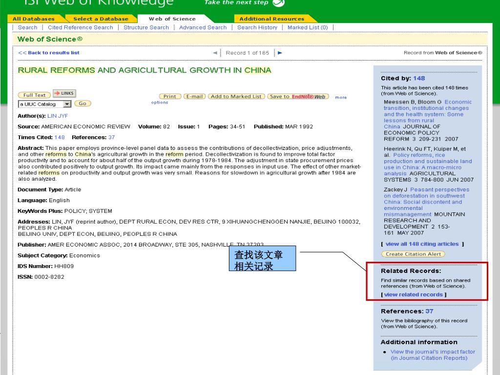Click Create Citation Alert button
Image resolution: width=500 pixels, height=375 pixels.
tap(413, 254)
